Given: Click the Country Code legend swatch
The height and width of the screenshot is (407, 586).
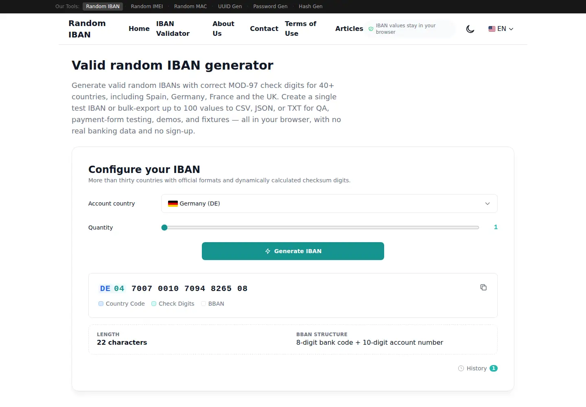Looking at the screenshot, I should click(101, 304).
